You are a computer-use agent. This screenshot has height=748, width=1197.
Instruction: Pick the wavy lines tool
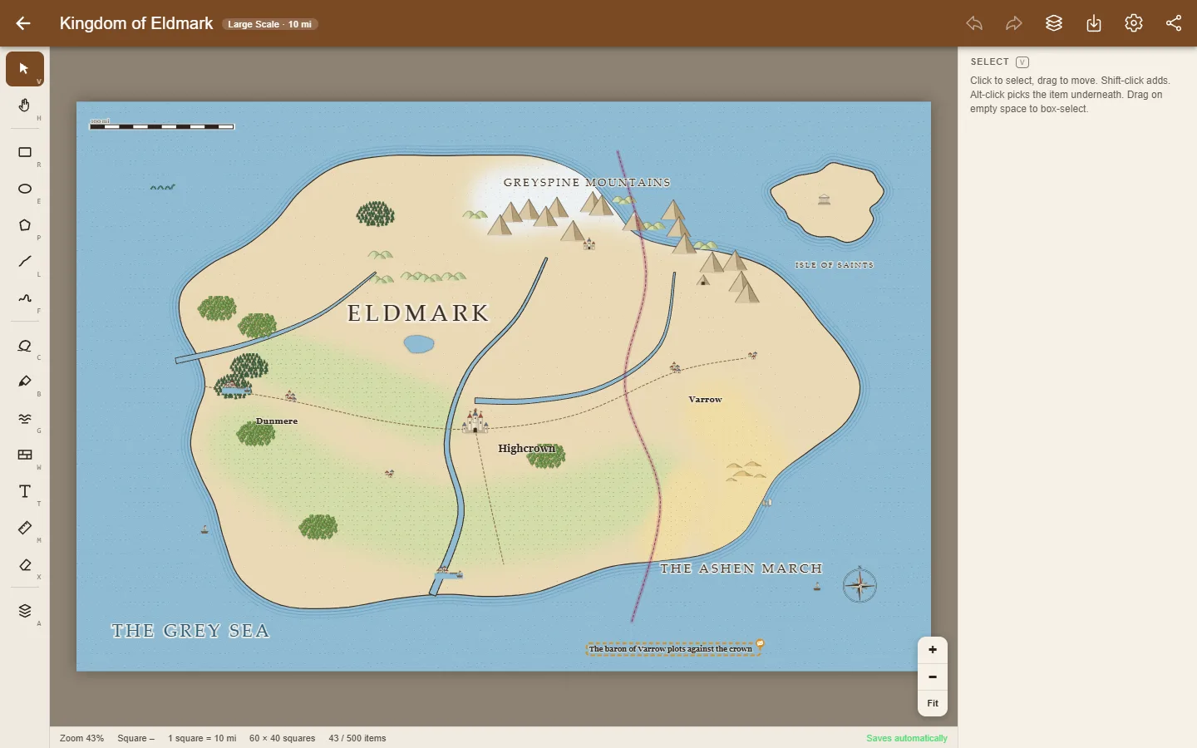click(x=25, y=418)
